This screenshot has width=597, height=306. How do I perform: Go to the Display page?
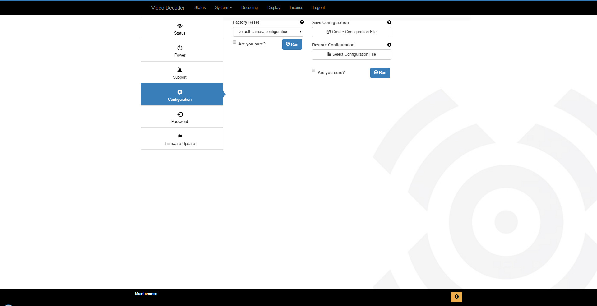pyautogui.click(x=274, y=8)
